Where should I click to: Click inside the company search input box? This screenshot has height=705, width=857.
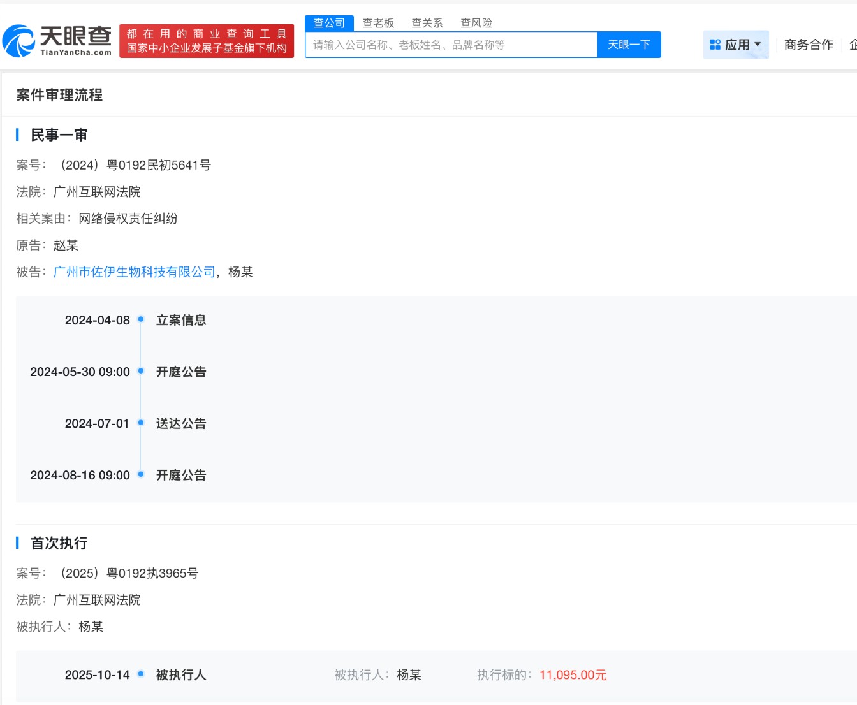(x=446, y=44)
